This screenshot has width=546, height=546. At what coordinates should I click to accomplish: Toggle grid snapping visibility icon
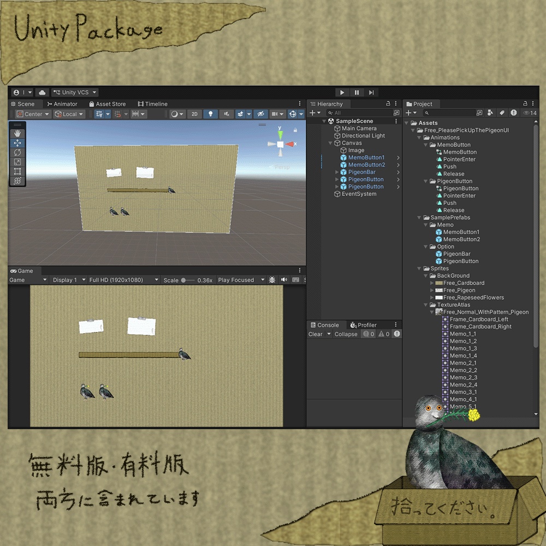pos(99,114)
